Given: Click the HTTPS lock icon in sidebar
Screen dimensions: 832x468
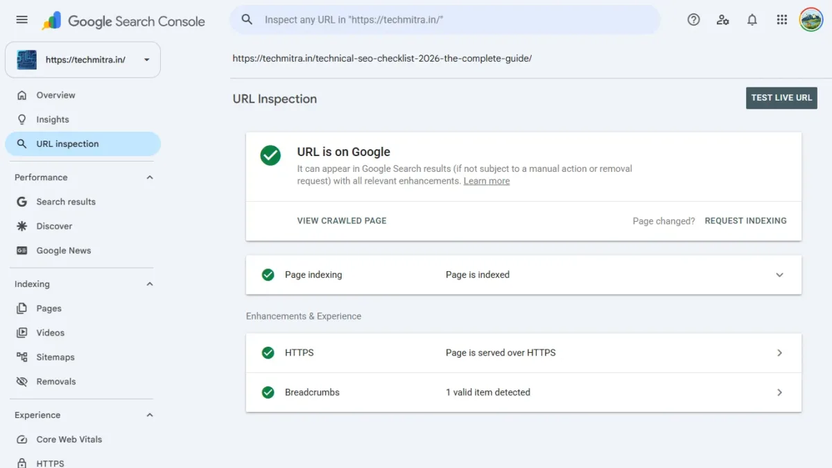Looking at the screenshot, I should [22, 463].
